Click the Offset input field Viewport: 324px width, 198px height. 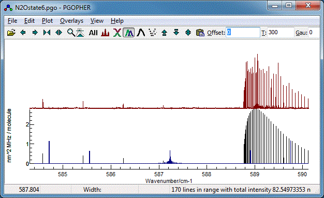[x=243, y=33]
